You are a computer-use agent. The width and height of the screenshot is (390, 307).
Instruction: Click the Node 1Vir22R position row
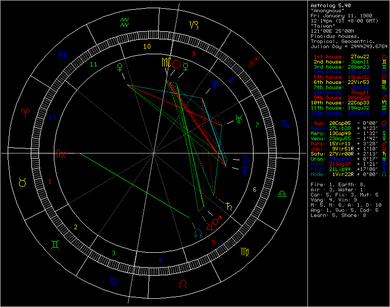349,174
